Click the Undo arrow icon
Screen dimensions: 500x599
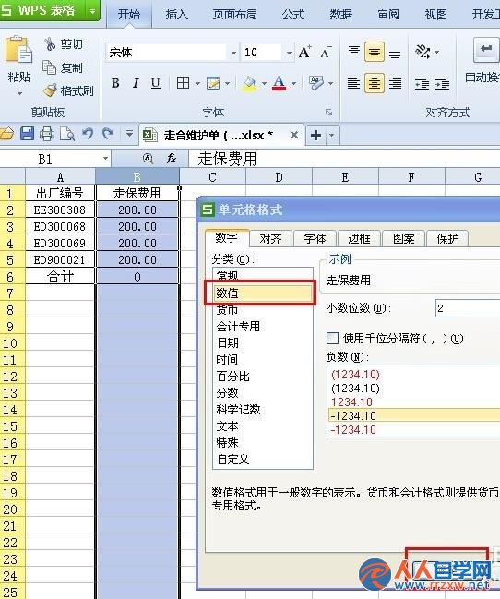[x=88, y=134]
